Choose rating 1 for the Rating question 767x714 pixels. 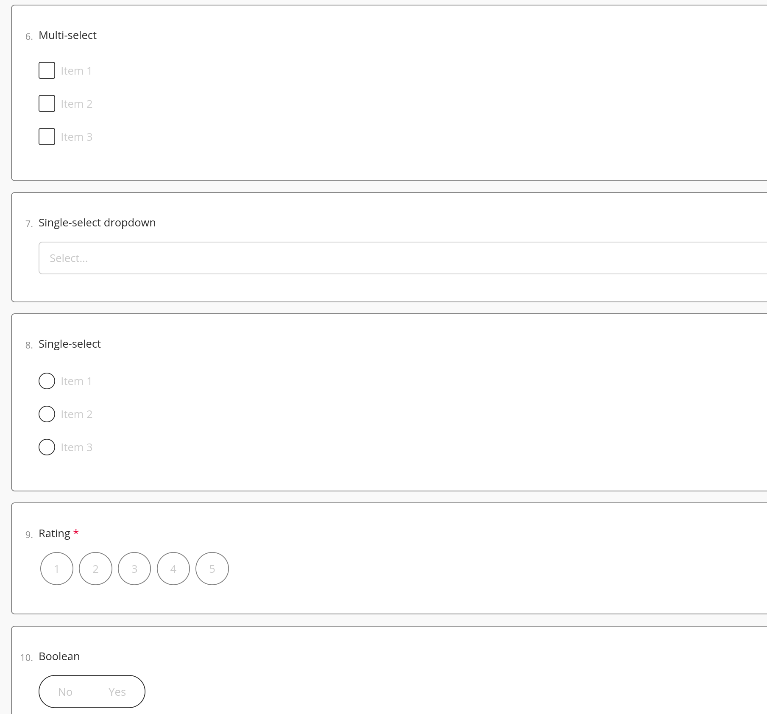[x=56, y=569]
